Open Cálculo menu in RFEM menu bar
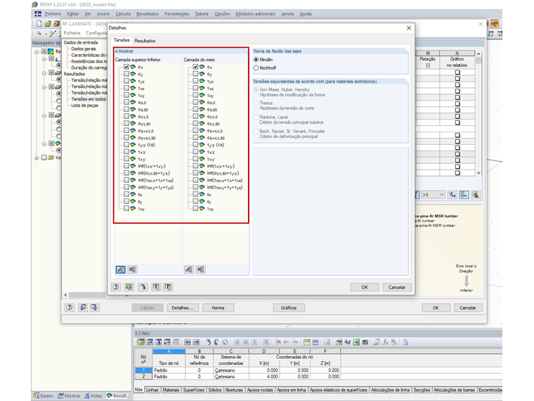 (123, 13)
